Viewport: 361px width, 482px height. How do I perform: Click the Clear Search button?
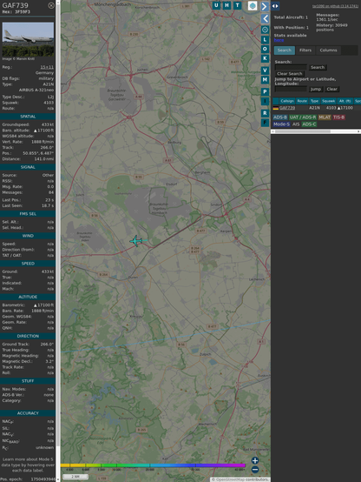click(x=290, y=74)
